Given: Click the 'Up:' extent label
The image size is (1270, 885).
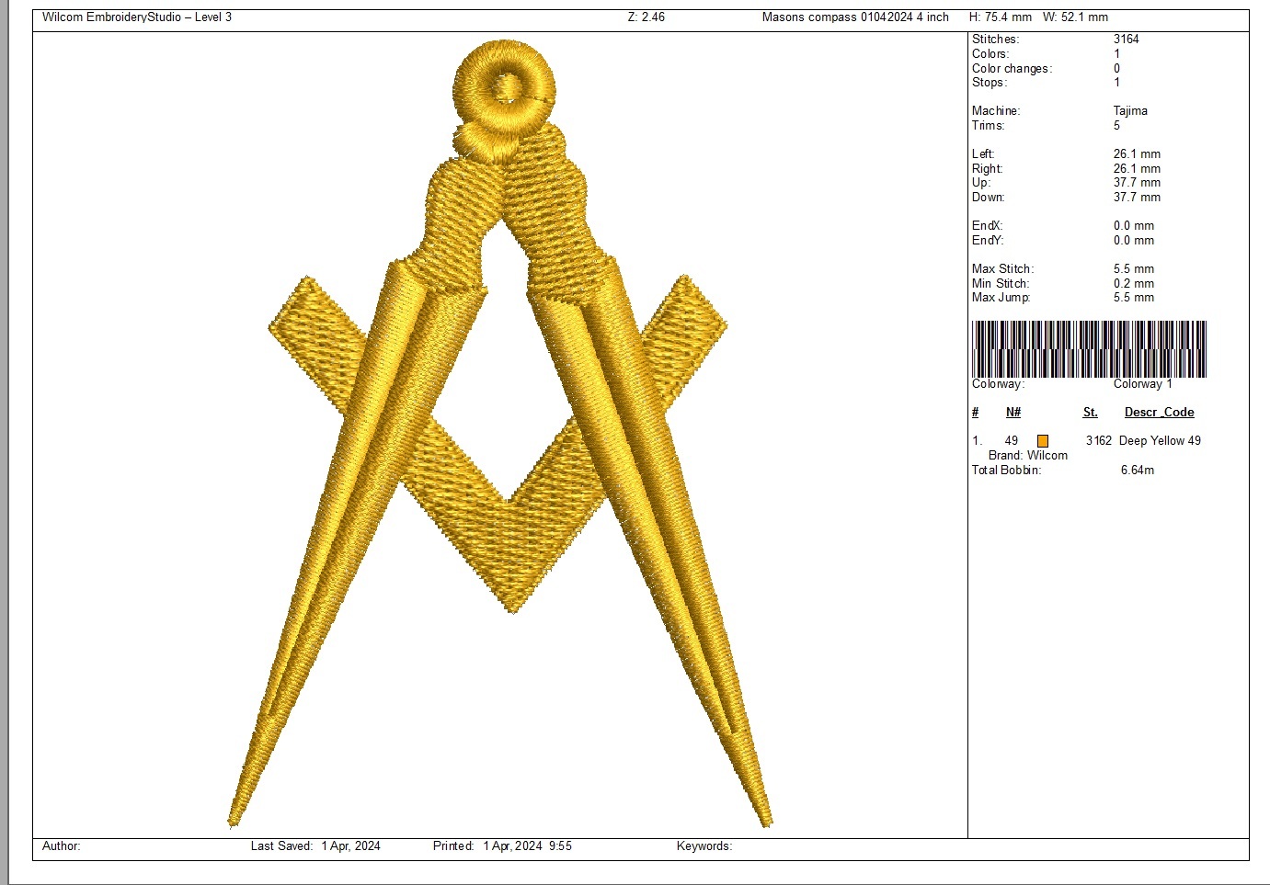Looking at the screenshot, I should [x=981, y=183].
